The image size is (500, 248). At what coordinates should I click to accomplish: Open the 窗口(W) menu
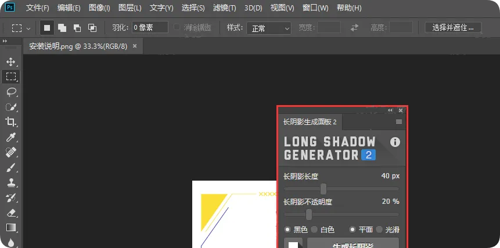[315, 8]
